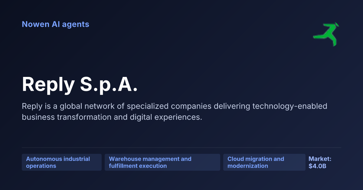
Task: Select the description text starting "Reply is a global network"
Action: coord(175,112)
